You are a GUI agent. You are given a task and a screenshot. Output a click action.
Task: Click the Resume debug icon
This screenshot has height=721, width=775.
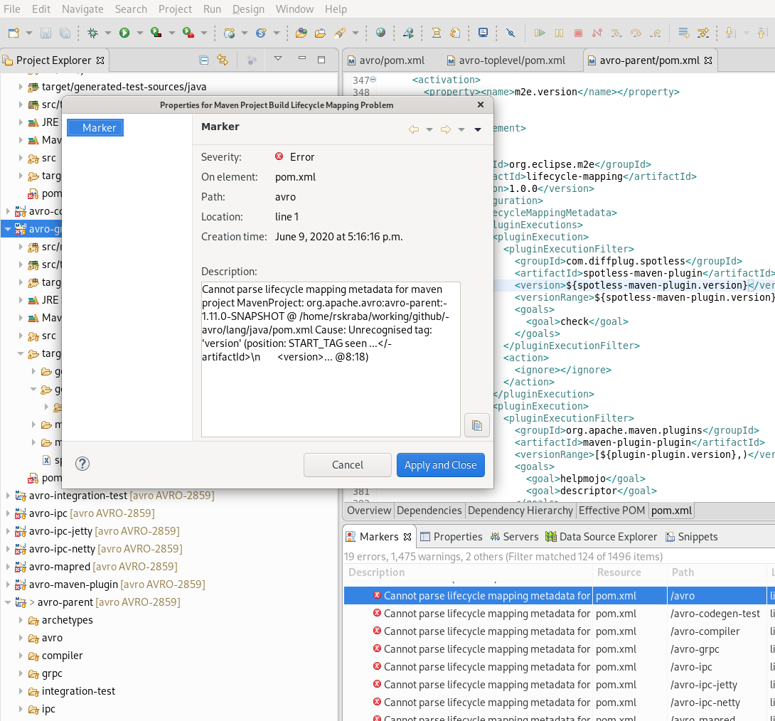540,33
